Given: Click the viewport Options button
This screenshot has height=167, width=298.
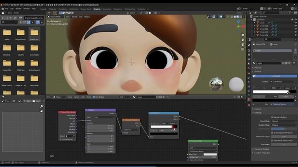Looking at the screenshot, I should [x=241, y=13].
